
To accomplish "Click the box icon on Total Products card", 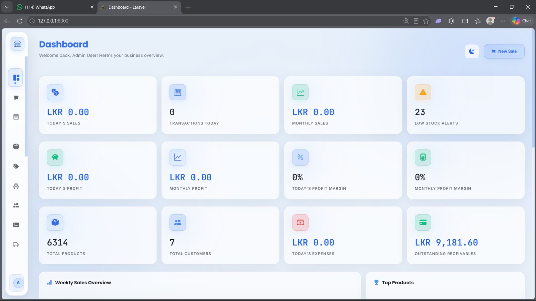I will pyautogui.click(x=55, y=222).
